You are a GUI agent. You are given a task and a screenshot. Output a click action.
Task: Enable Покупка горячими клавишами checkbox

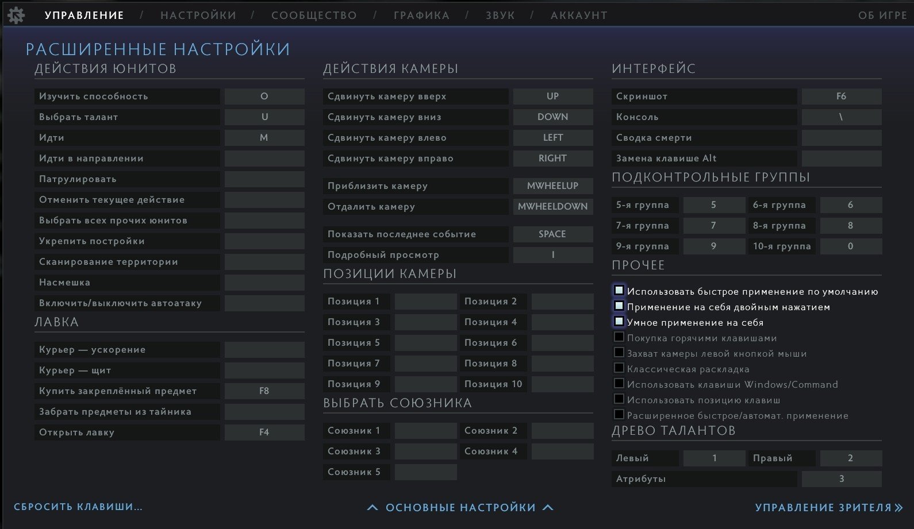click(619, 337)
